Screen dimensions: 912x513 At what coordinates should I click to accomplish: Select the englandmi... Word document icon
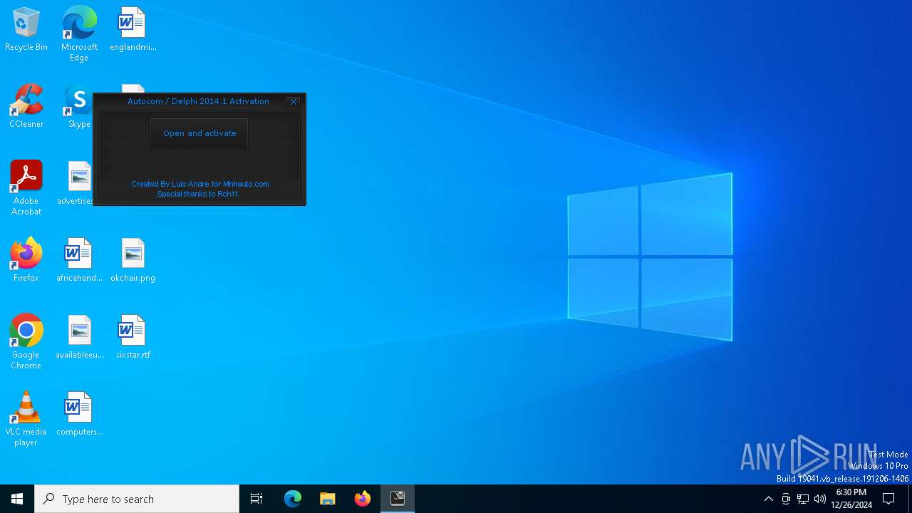point(133,30)
